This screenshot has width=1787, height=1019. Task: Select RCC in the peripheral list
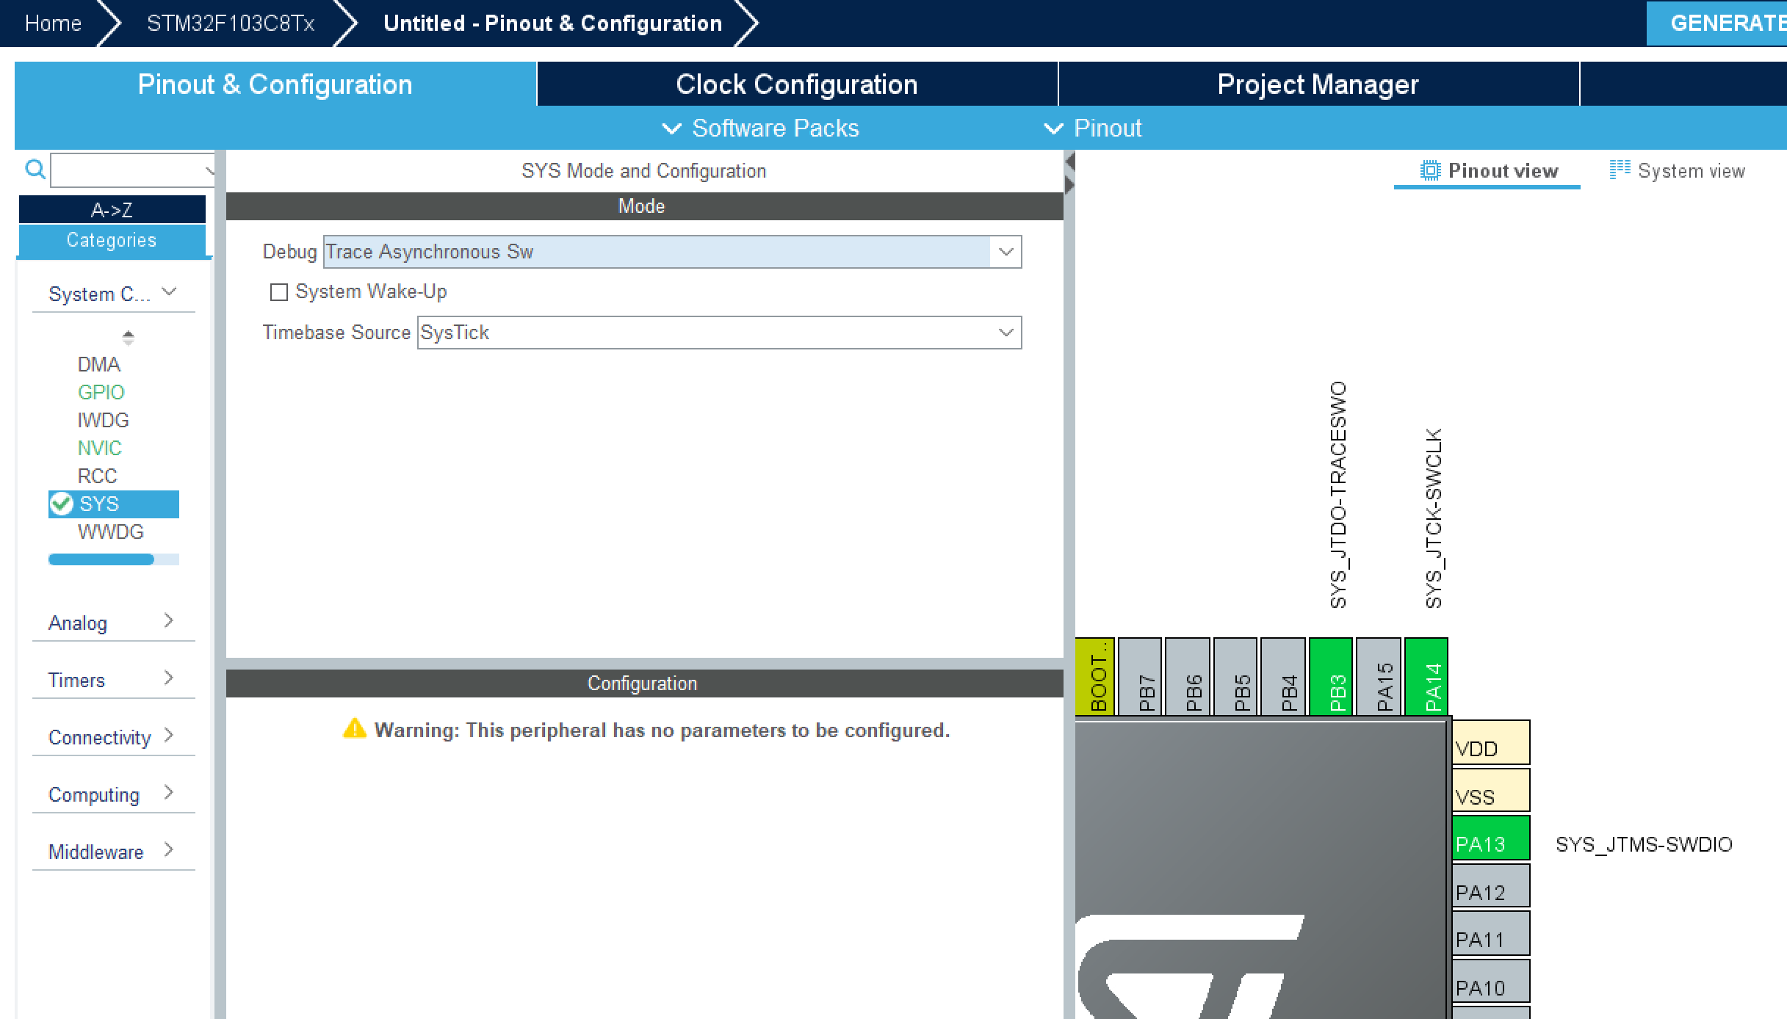(97, 476)
